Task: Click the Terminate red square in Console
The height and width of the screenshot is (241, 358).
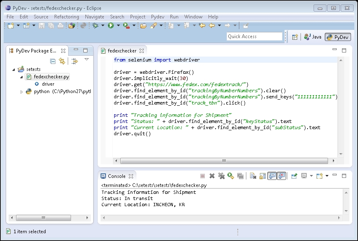Action: (x=202, y=176)
